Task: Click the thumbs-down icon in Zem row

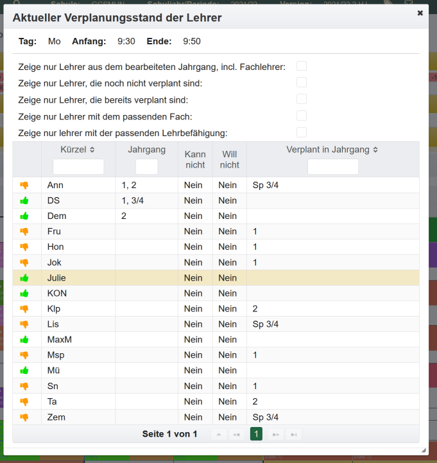Action: 24,417
